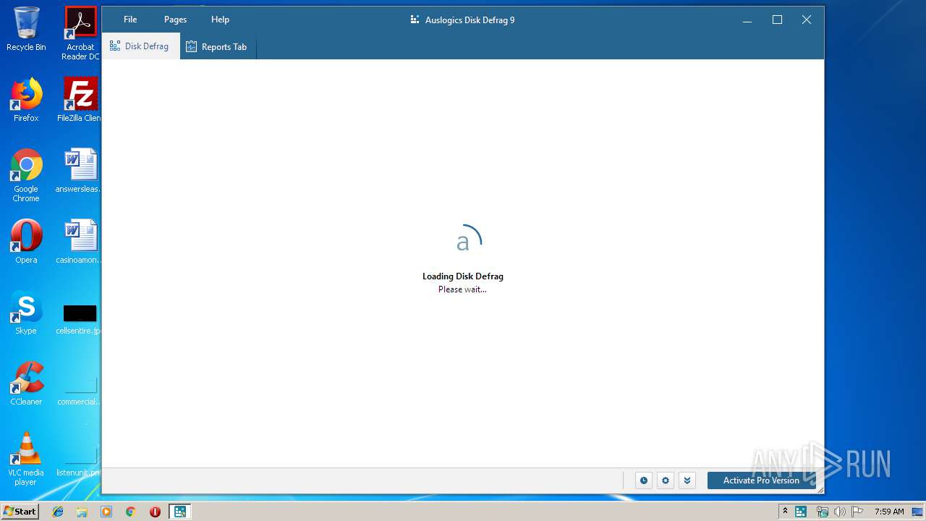
Task: Click the Activate Pro Version button
Action: tap(761, 480)
